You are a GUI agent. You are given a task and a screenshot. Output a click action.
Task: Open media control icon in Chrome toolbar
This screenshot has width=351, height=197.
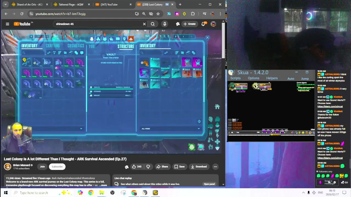(204, 14)
